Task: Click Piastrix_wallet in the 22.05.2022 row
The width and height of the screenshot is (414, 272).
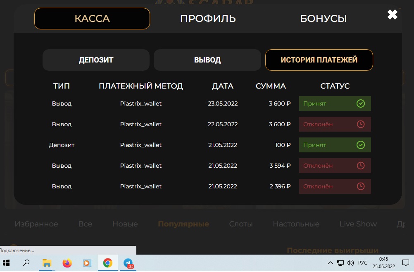Action: [x=141, y=124]
